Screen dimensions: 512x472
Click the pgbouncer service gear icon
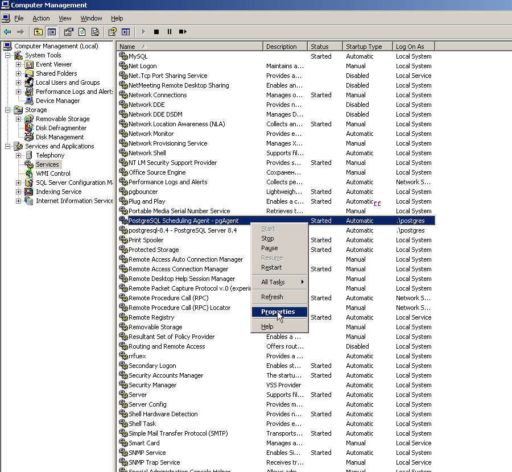[123, 192]
